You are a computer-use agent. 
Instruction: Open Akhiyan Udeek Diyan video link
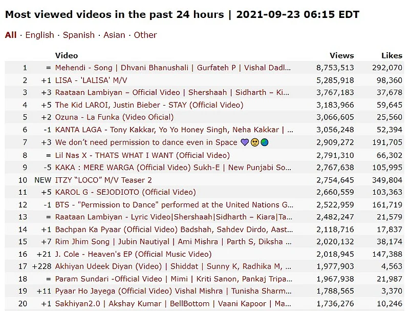click(174, 267)
